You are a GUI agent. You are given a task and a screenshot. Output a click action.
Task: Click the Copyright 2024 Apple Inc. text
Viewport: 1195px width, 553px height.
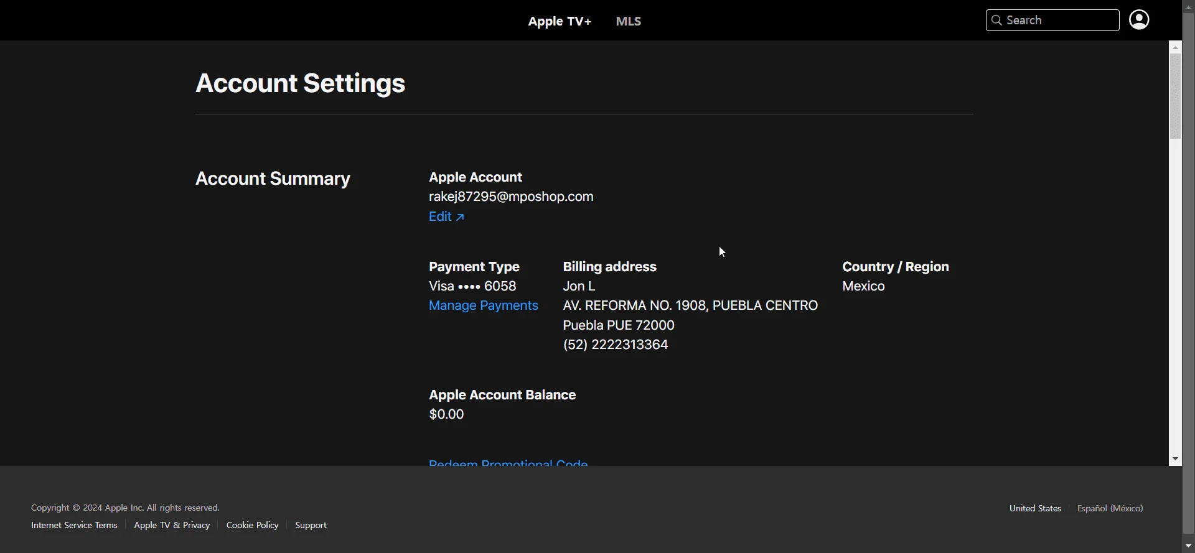point(125,508)
